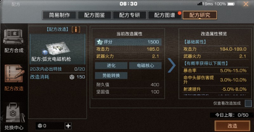Image resolution: width=254 pixels, height=132 pixels.
Task: Close the recipe window with X
Action: click(x=246, y=4)
